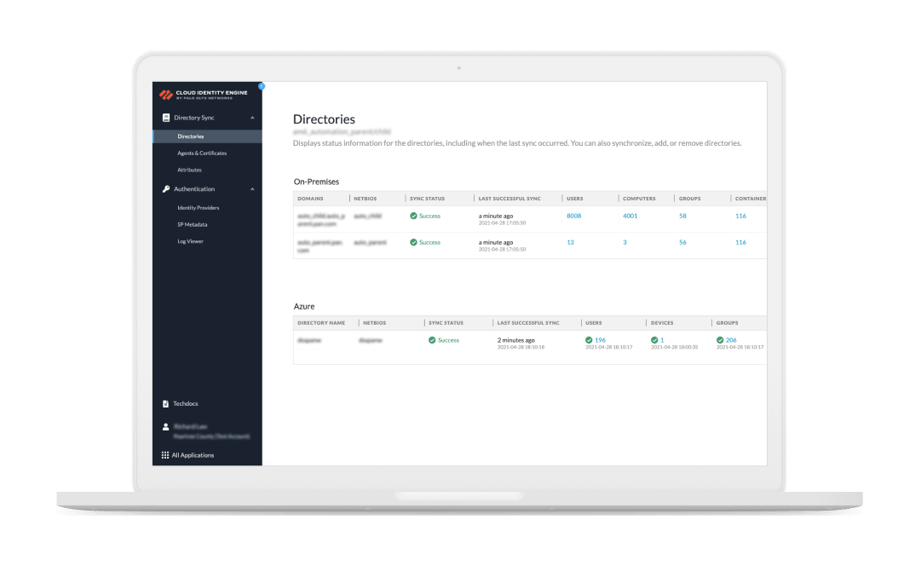Open Agents & Certificates page
The width and height of the screenshot is (921, 566).
click(202, 153)
